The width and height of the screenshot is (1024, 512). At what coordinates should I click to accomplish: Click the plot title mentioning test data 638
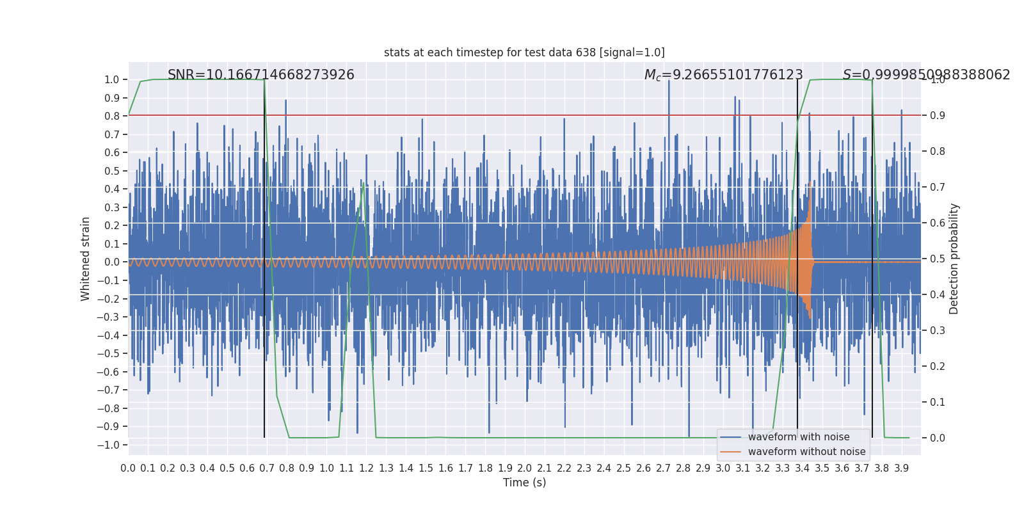click(524, 52)
